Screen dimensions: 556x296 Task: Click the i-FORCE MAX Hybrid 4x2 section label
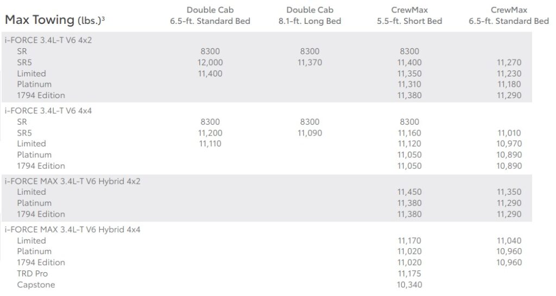coord(72,181)
